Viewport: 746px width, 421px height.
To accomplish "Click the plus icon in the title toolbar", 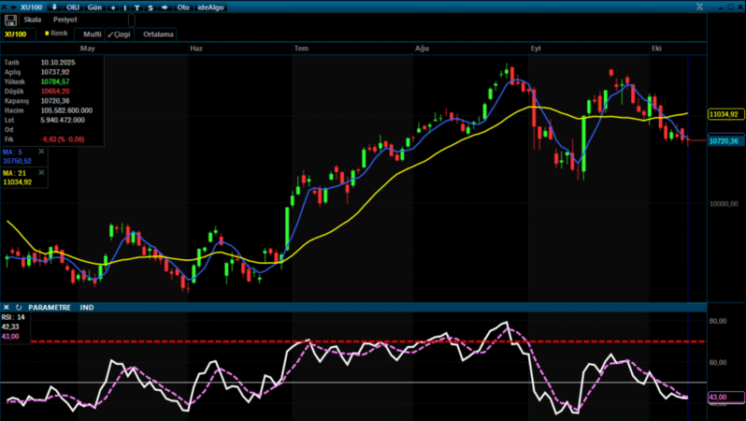I will pos(113,7).
